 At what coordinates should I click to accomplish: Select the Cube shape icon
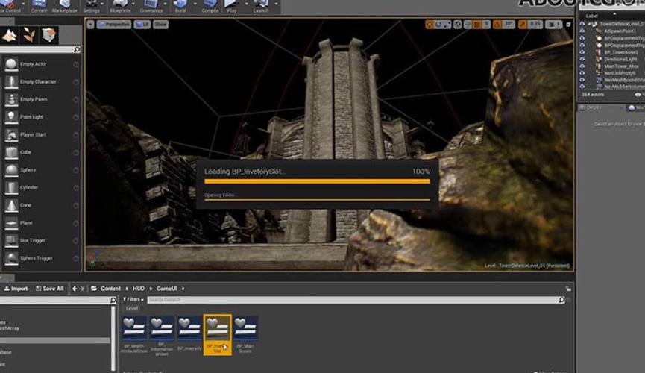pos(11,152)
